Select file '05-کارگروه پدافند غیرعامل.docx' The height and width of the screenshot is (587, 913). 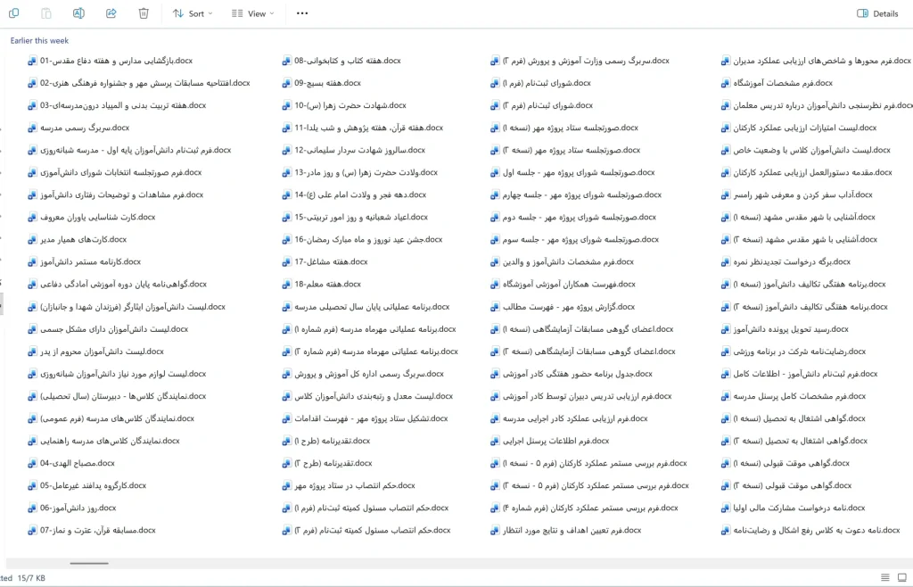(86, 485)
